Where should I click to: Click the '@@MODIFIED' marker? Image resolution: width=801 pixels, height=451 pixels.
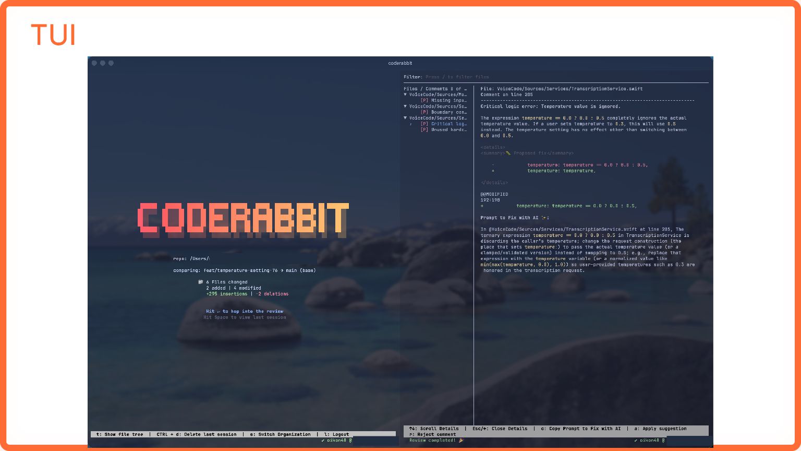coord(494,194)
